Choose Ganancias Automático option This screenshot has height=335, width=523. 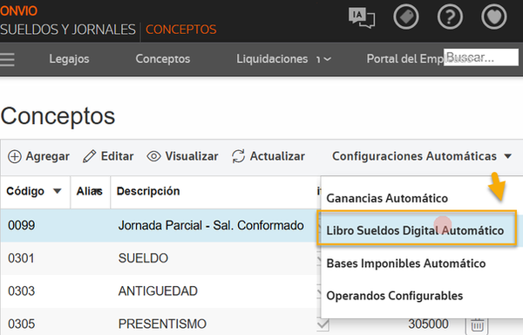click(x=387, y=198)
